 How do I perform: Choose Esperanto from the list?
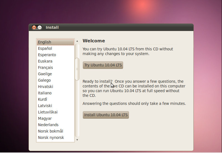coord(55,55)
